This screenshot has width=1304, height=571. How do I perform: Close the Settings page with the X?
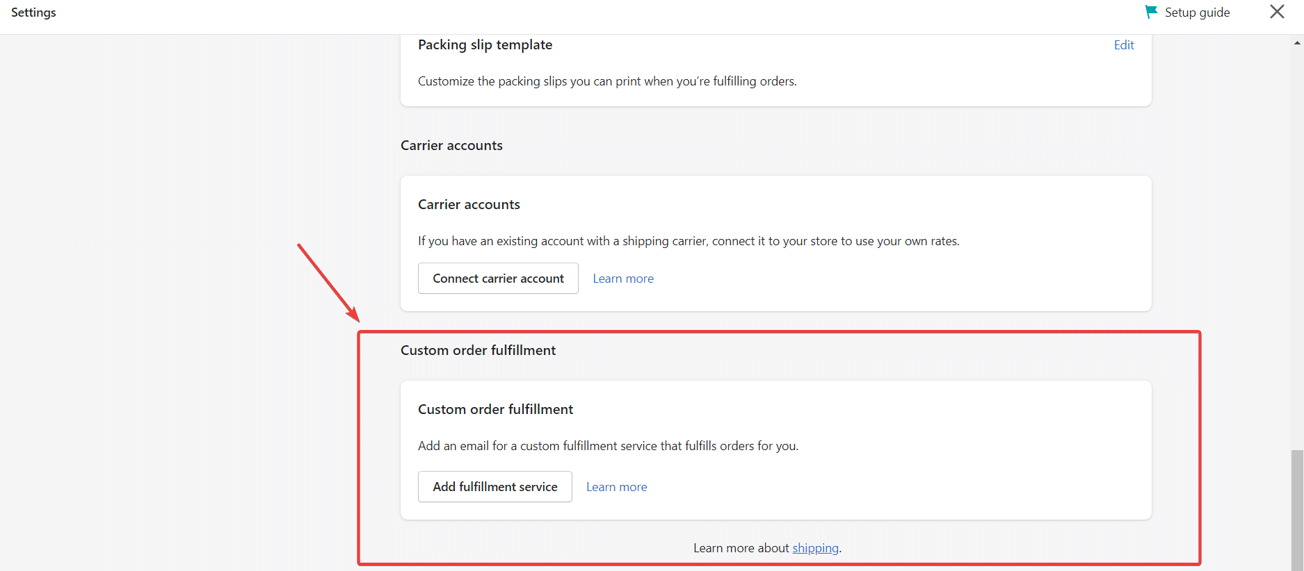click(1277, 12)
